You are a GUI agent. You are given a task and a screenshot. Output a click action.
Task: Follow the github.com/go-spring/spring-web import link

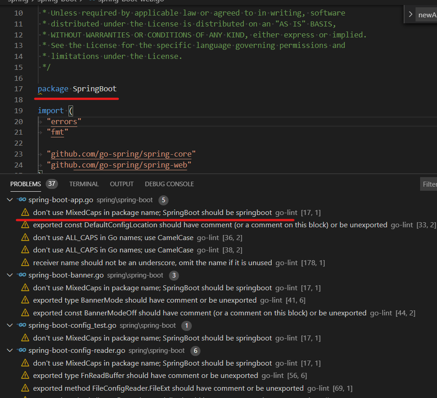pos(119,165)
